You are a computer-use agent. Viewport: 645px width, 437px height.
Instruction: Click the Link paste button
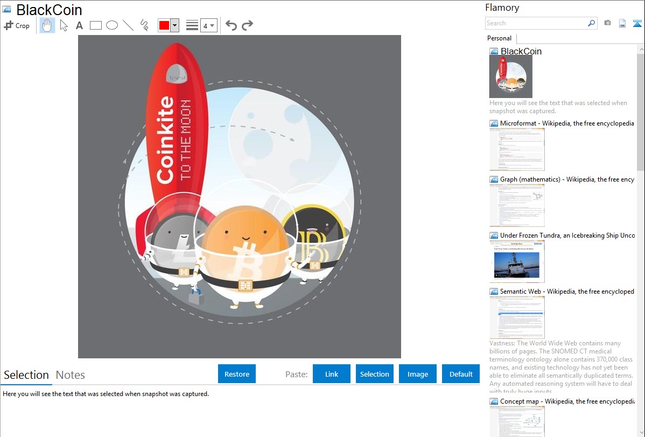[x=332, y=374]
